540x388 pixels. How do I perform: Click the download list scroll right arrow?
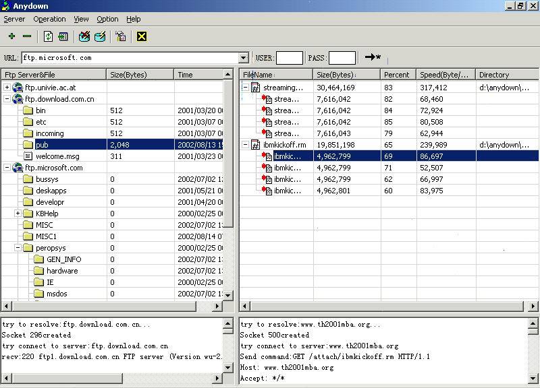tap(533, 306)
